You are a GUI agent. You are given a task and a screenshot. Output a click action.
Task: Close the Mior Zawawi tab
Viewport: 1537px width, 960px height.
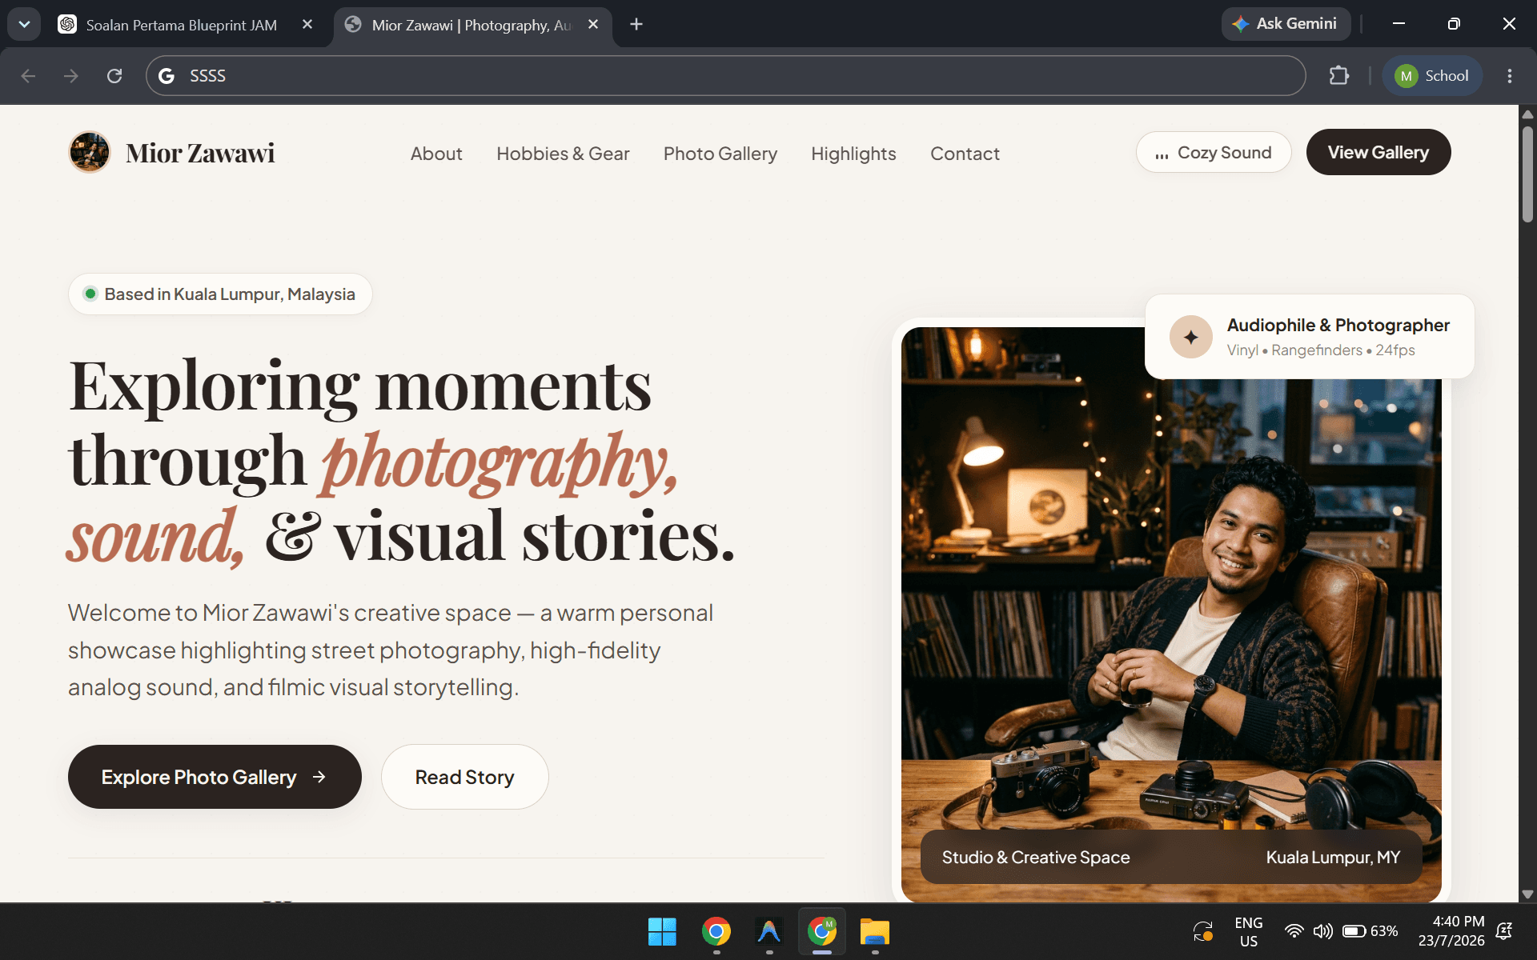click(593, 25)
